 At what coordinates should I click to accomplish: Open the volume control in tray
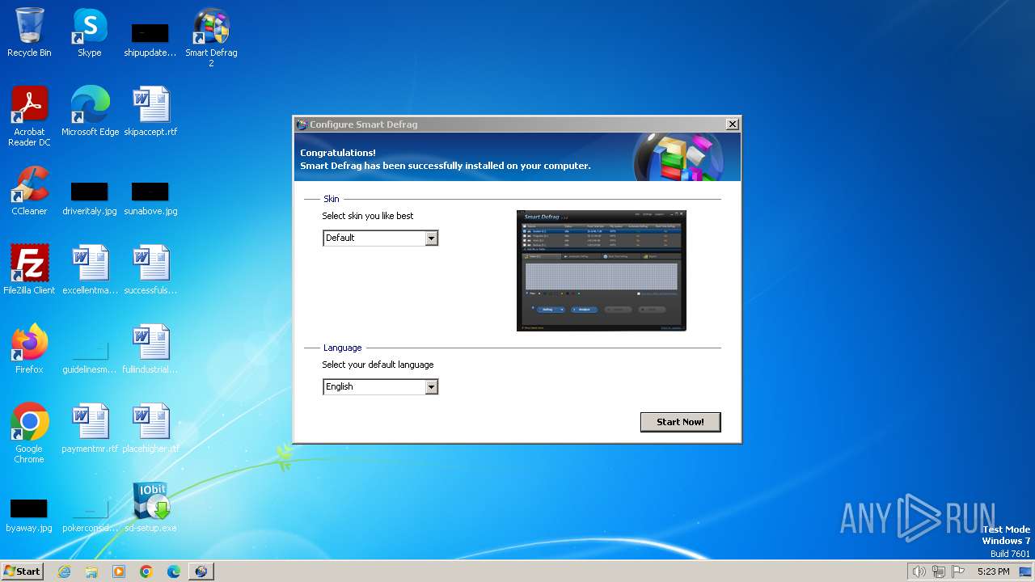pyautogui.click(x=919, y=571)
